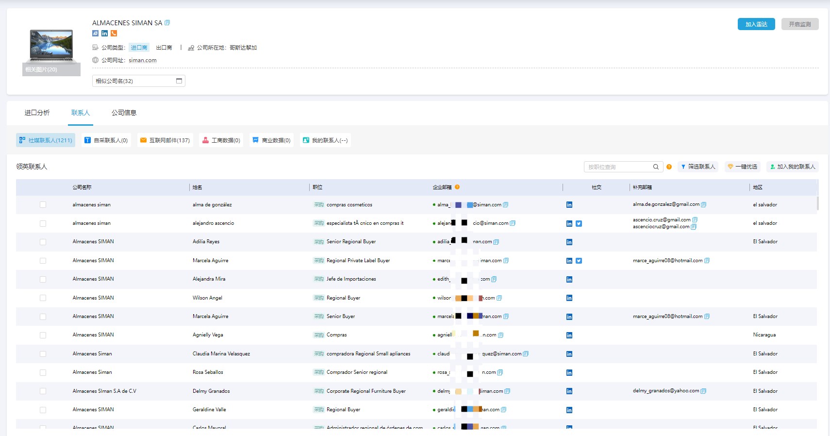830x436 pixels.
Task: Copy ascencio.cruz@gmail.com with copy icon
Action: 695,220
